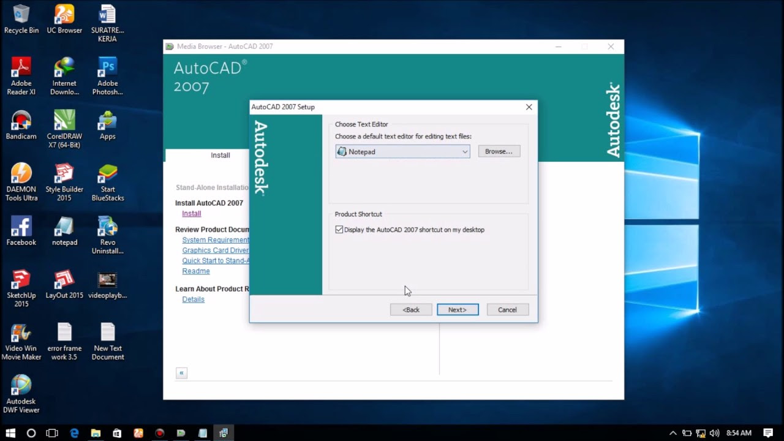Cancel the AutoCAD 2007 Setup
This screenshot has height=441, width=784.
coord(507,310)
